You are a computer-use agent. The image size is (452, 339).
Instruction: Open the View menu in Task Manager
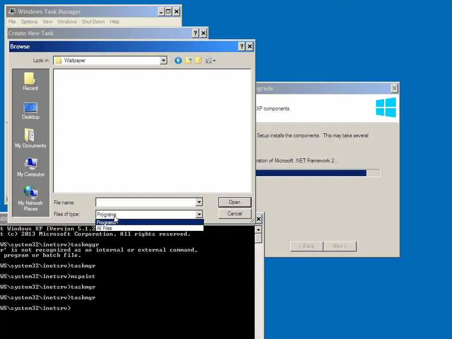click(x=47, y=22)
